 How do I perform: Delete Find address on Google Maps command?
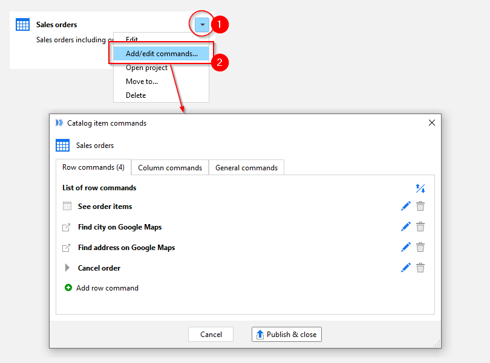click(x=420, y=247)
